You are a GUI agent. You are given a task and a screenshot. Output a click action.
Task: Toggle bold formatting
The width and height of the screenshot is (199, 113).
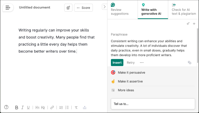pyautogui.click(x=16, y=107)
